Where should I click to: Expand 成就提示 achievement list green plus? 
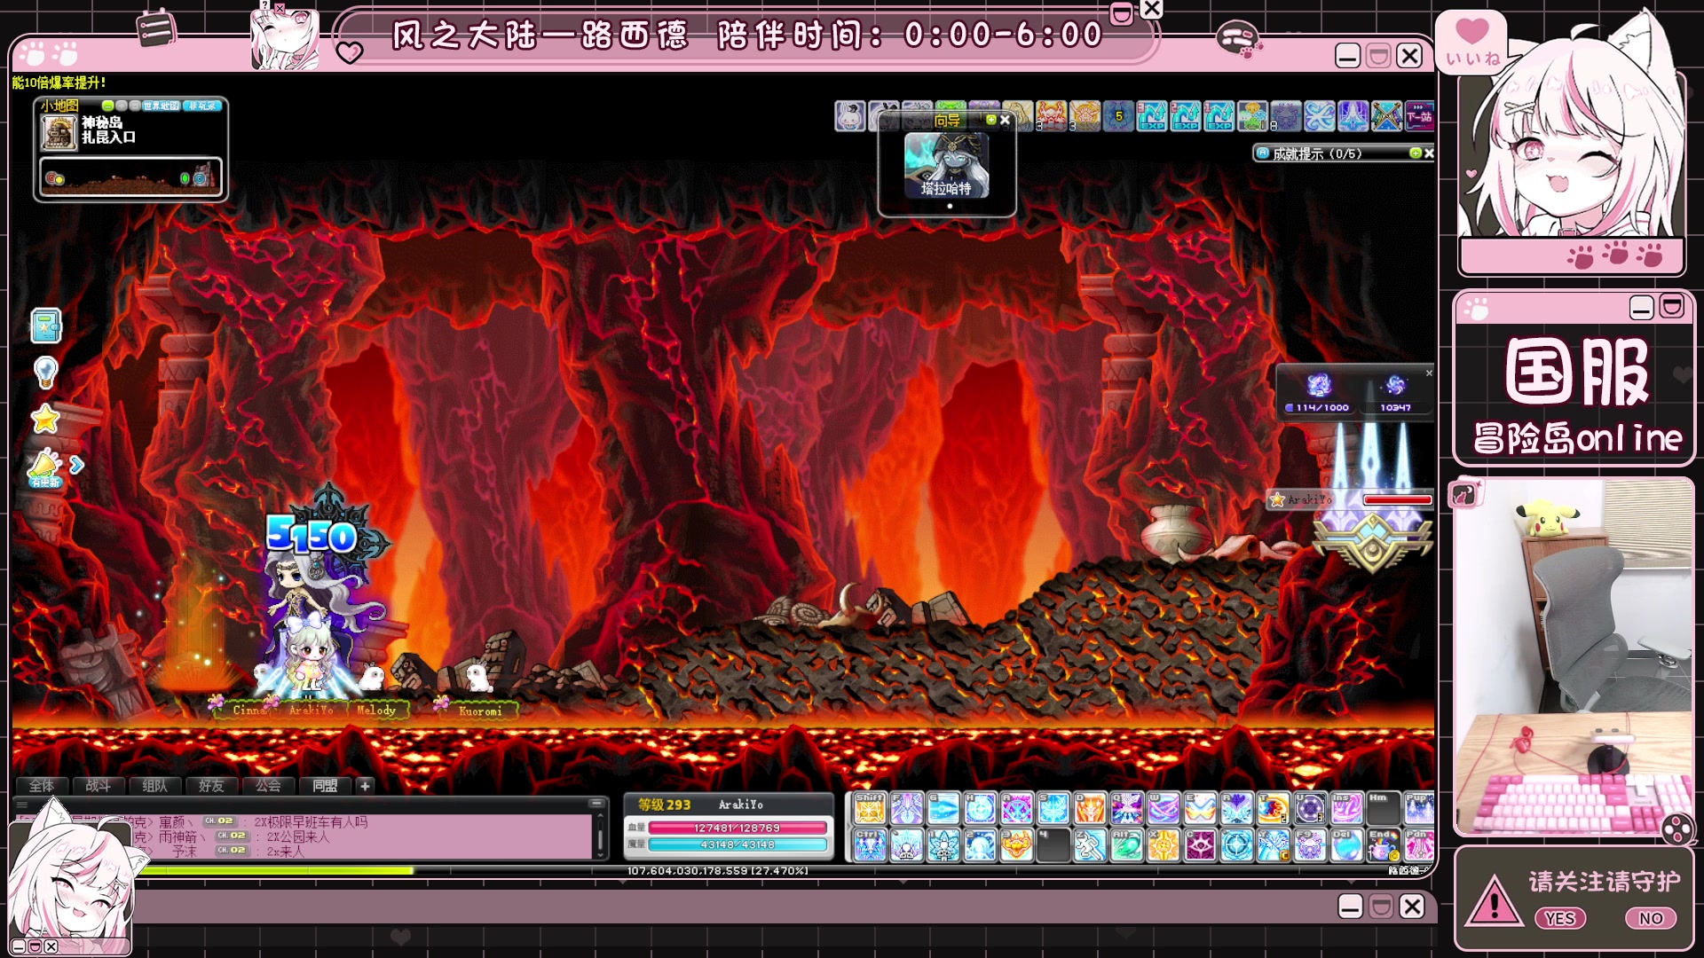point(1416,153)
